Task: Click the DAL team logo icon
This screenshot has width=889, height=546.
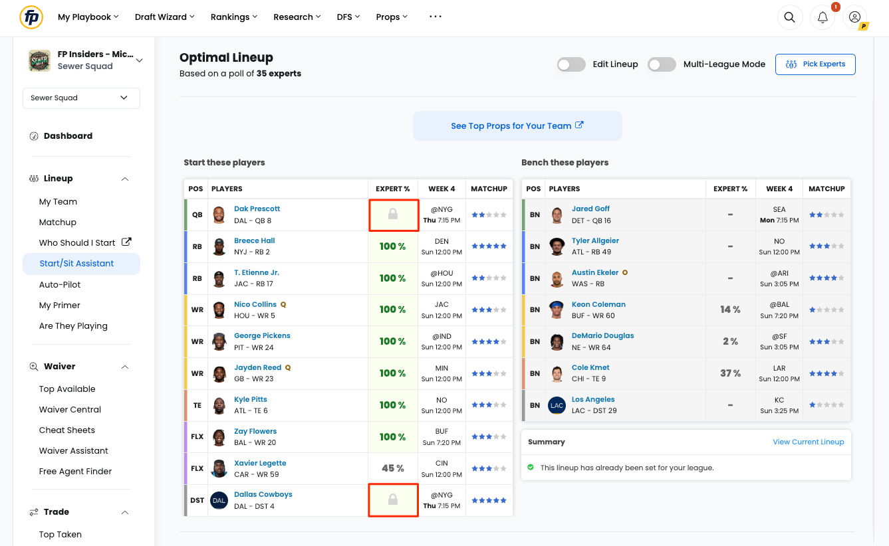Action: pyautogui.click(x=219, y=500)
